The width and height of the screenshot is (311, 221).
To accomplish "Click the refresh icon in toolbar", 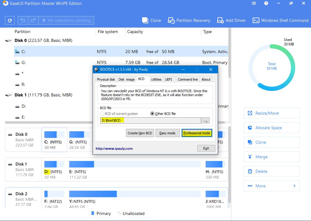I will click(x=10, y=20).
